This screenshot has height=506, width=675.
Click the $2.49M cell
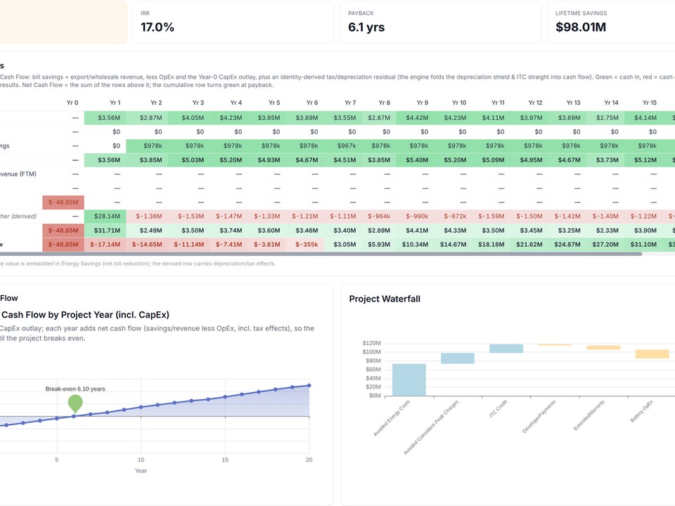point(147,231)
